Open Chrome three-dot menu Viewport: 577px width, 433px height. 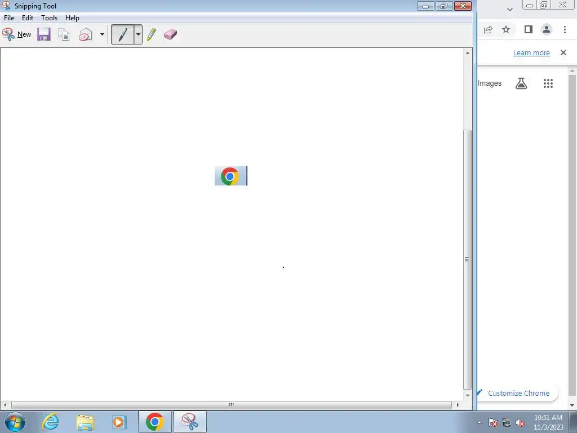565,29
